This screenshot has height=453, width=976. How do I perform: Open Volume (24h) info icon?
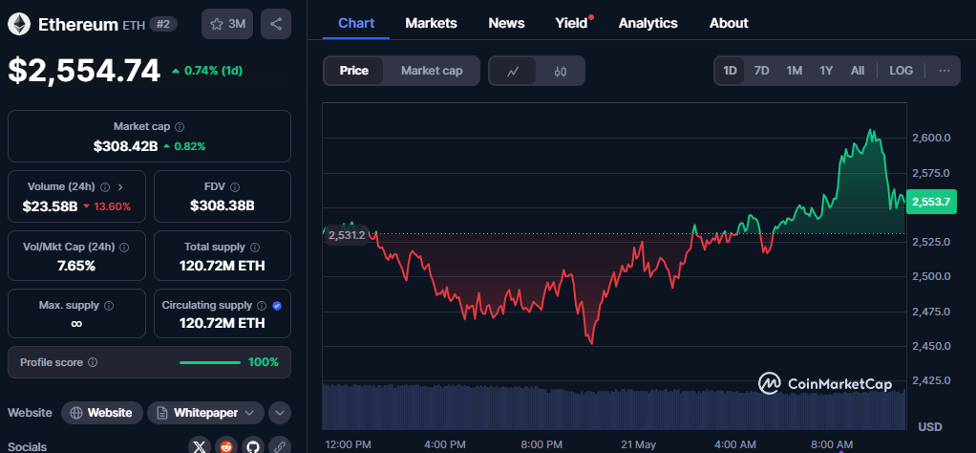point(105,187)
